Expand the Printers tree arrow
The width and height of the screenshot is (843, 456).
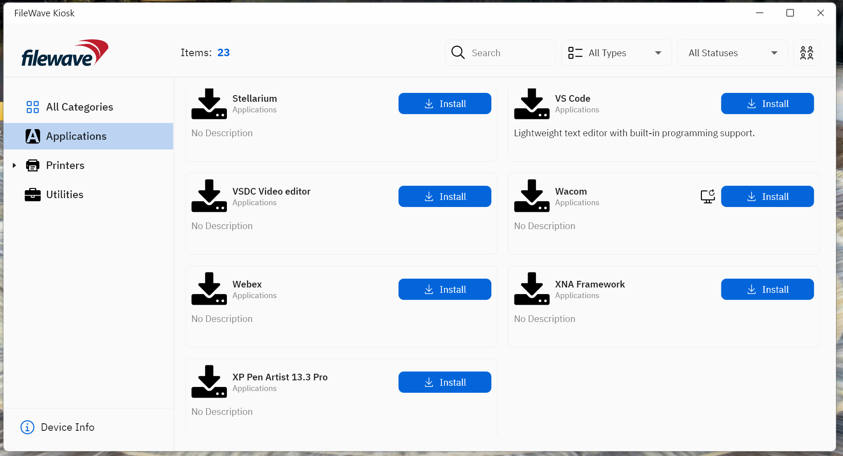point(14,165)
